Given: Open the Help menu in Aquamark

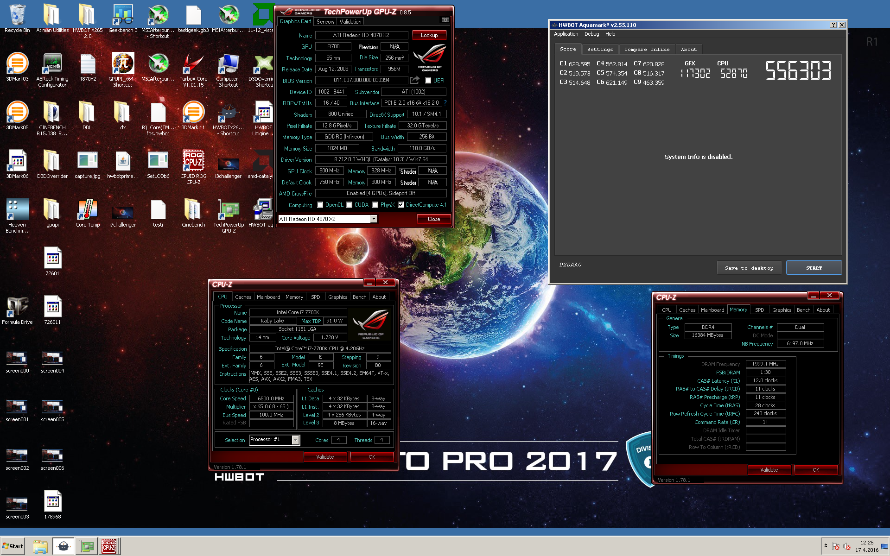Looking at the screenshot, I should (610, 34).
